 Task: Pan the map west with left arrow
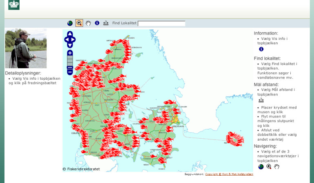point(66,39)
